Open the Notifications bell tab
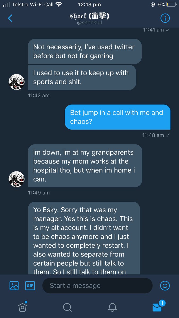This screenshot has width=179, height=318. [112, 307]
